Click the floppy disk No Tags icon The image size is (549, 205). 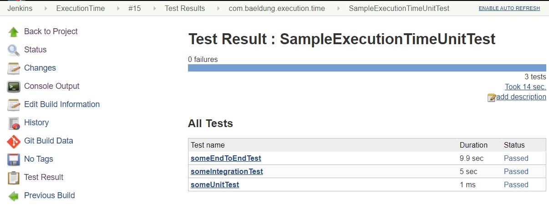14,159
